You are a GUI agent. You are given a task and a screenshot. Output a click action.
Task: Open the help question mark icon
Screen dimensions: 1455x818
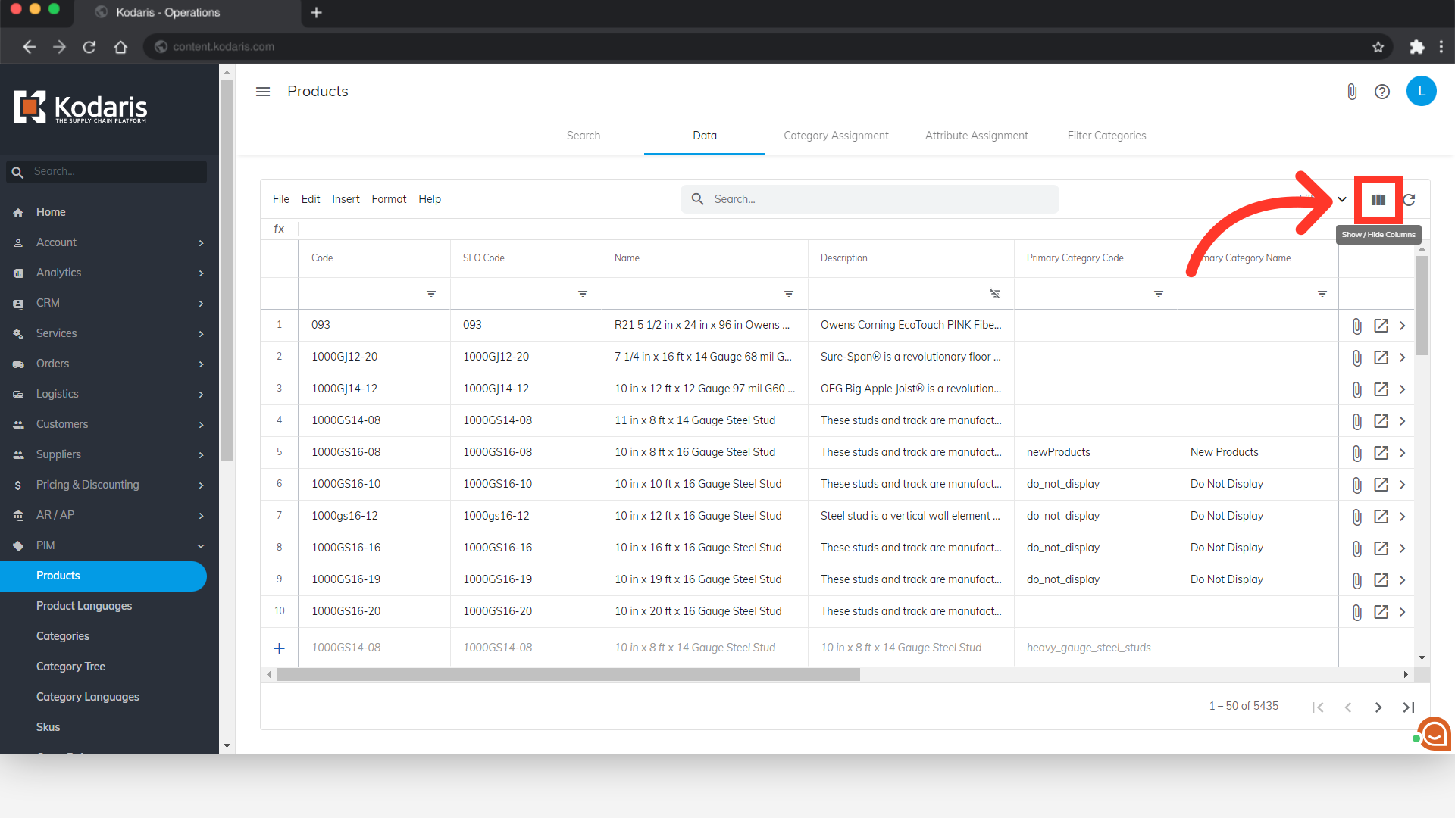pos(1382,92)
